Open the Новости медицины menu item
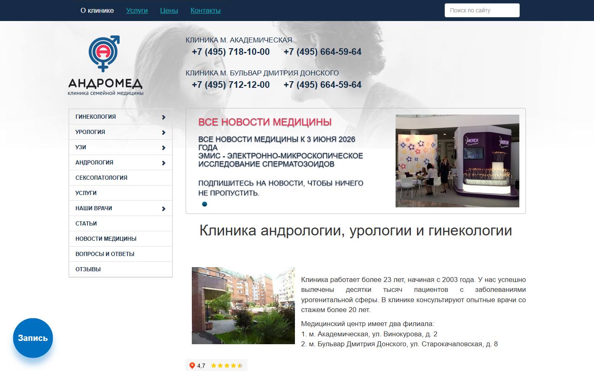Image resolution: width=594 pixels, height=371 pixels. pos(120,239)
